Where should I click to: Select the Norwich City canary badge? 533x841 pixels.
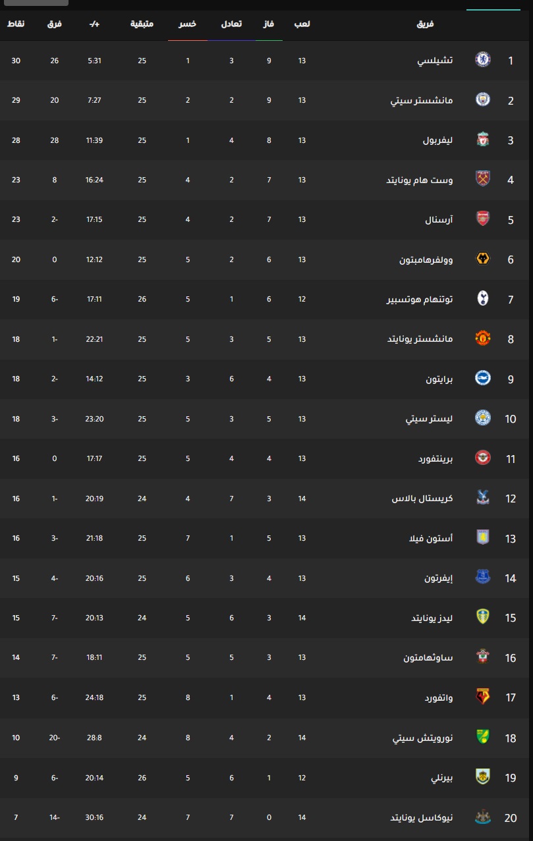tap(483, 737)
